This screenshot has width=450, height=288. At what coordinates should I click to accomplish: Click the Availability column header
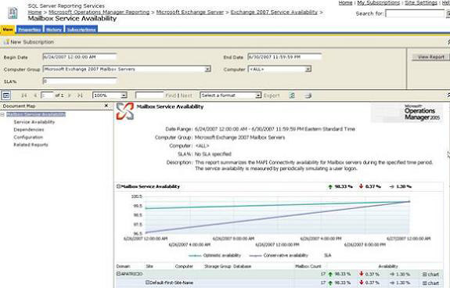tap(388, 266)
